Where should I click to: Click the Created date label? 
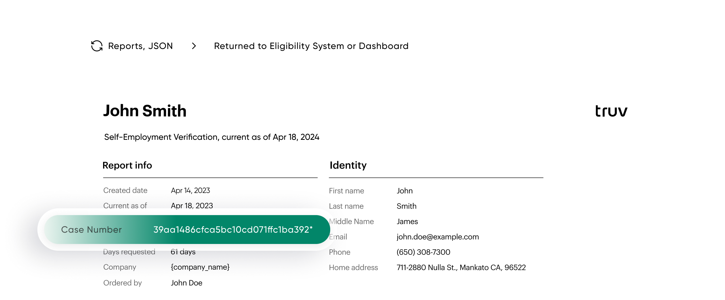coord(125,190)
